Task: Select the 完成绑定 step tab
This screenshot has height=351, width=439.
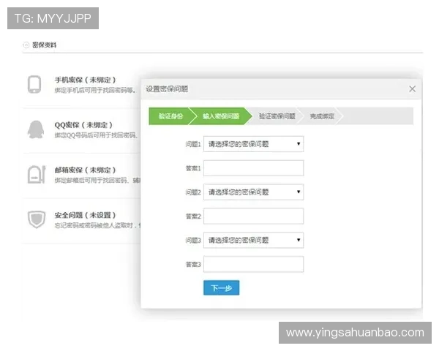Action: click(x=322, y=116)
